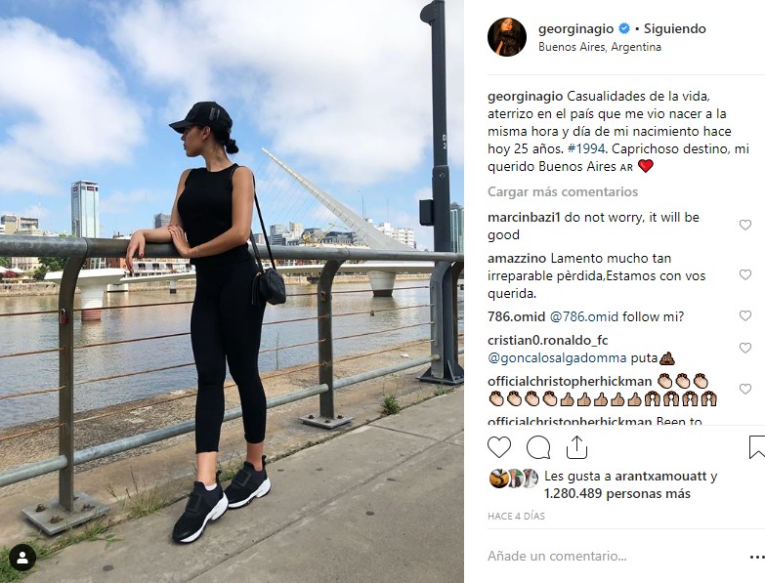
Task: Like the post with heart icon
Action: (499, 447)
